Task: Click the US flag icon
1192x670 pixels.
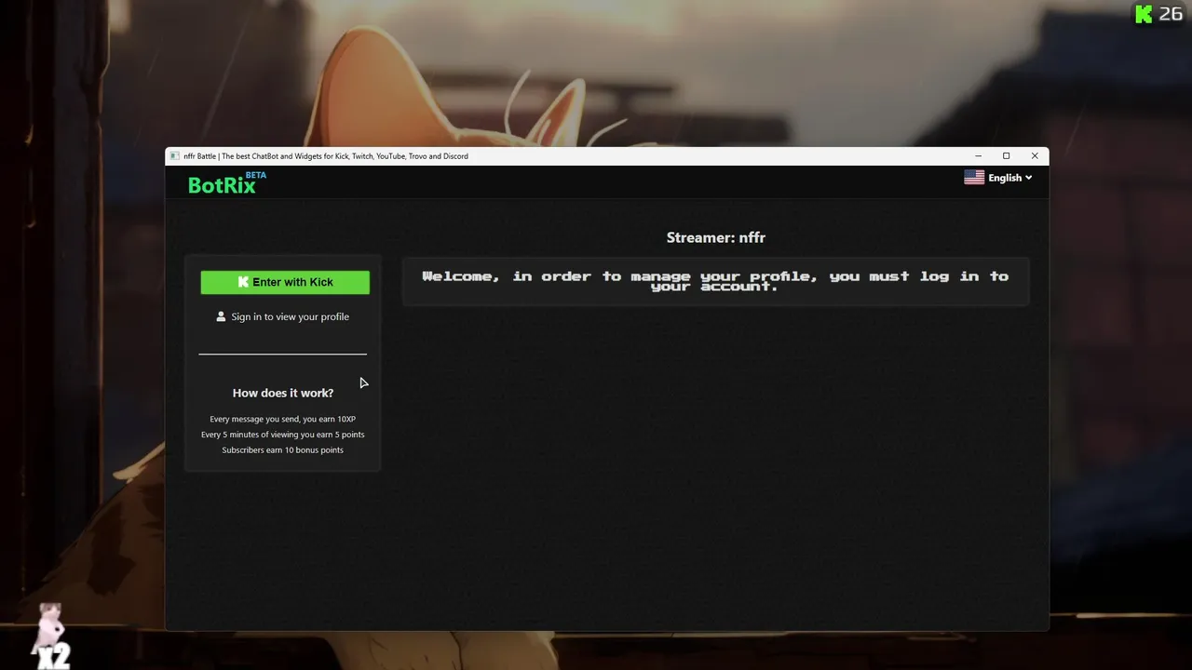Action: (974, 178)
